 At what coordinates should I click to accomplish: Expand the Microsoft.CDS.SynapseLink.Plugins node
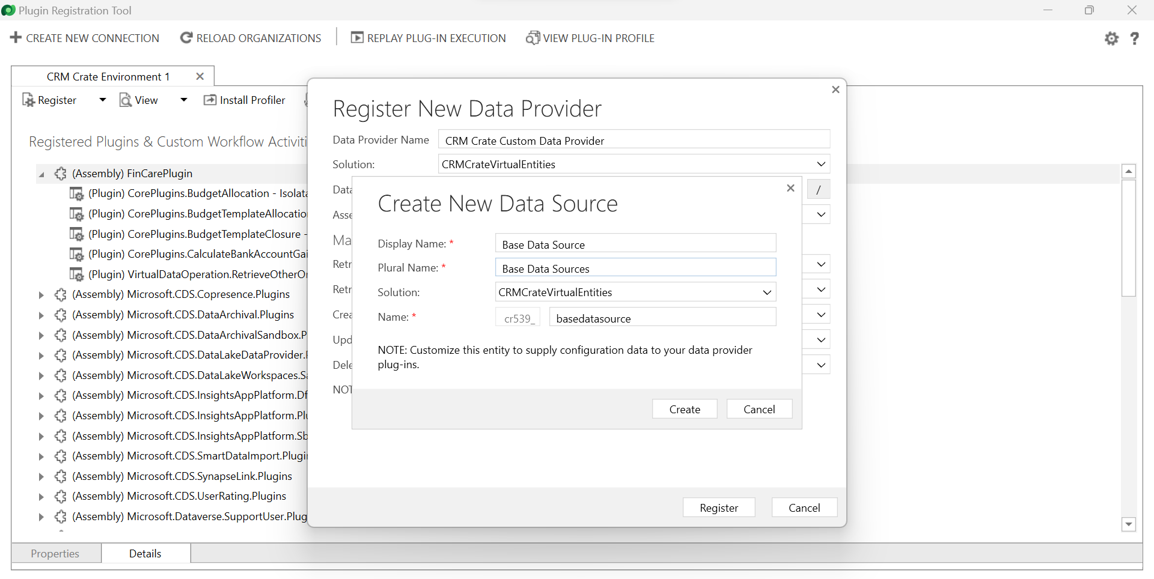pos(41,476)
